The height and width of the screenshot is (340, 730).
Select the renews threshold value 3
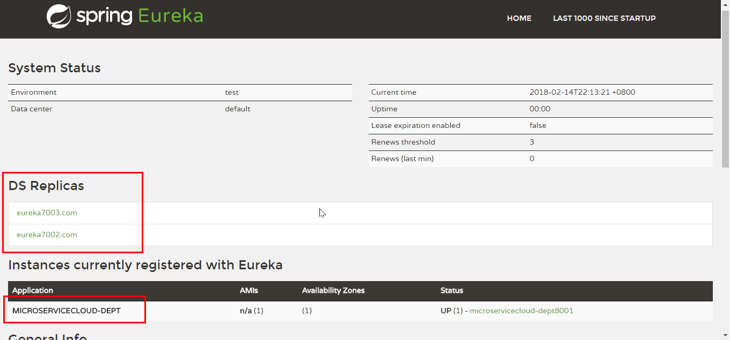[531, 142]
